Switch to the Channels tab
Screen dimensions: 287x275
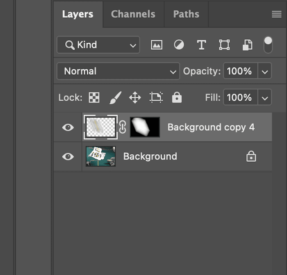[x=133, y=14]
